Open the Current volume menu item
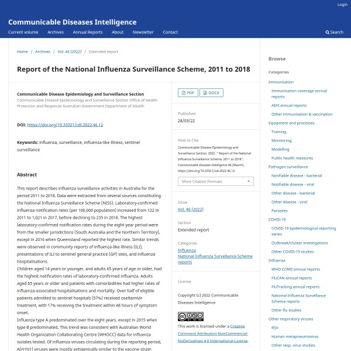Screen dimensions: 351x351 pyautogui.click(x=23, y=32)
